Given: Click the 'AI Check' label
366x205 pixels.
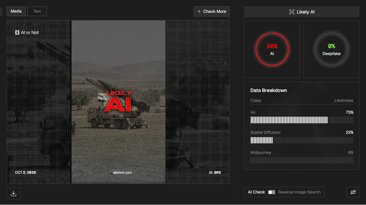Looking at the screenshot, I should click(x=256, y=192).
